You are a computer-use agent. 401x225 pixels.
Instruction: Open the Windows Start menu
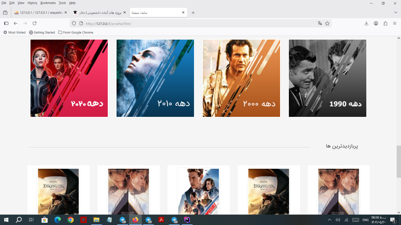6,220
